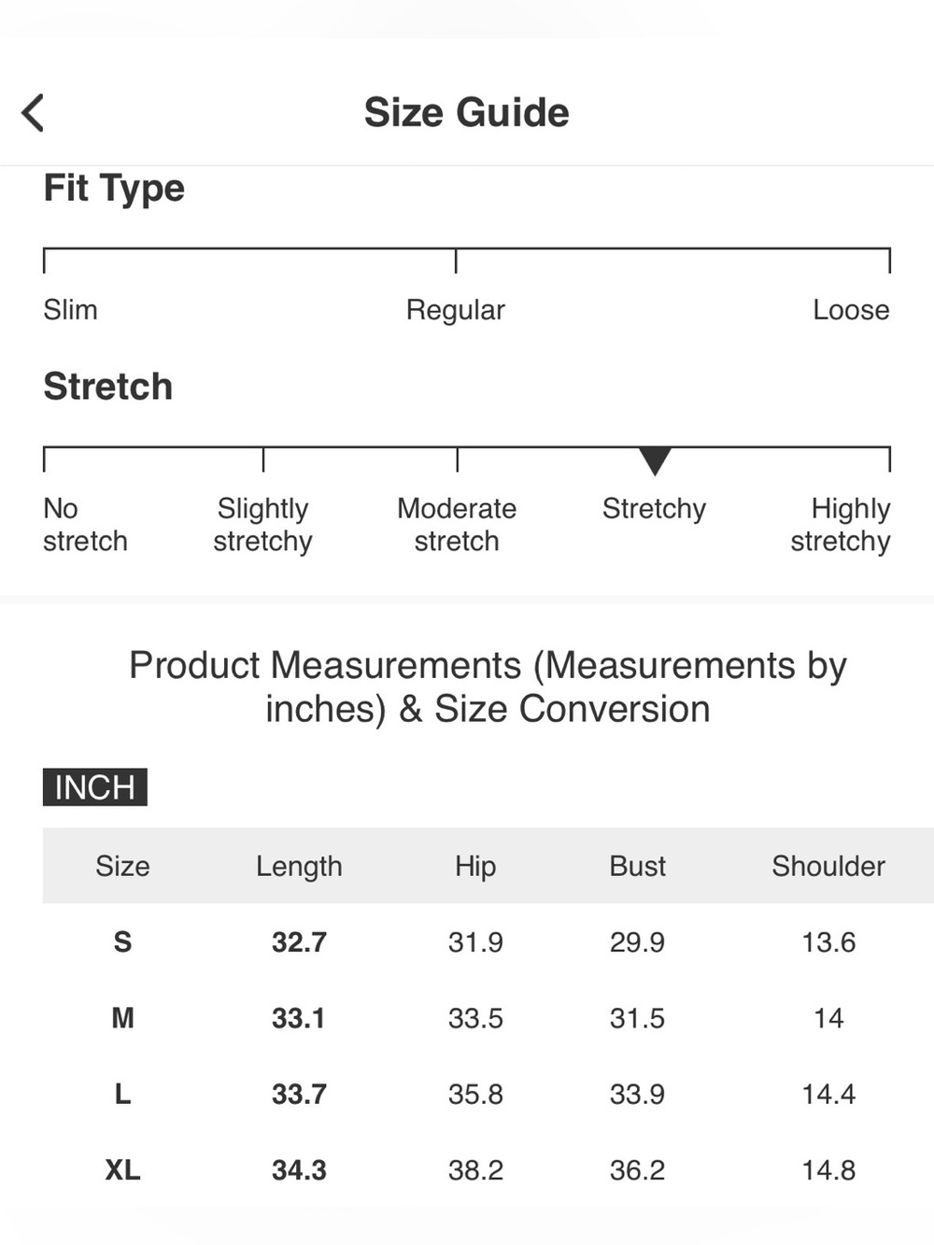Click the Length column header
The width and height of the screenshot is (934, 1245).
coord(299,867)
